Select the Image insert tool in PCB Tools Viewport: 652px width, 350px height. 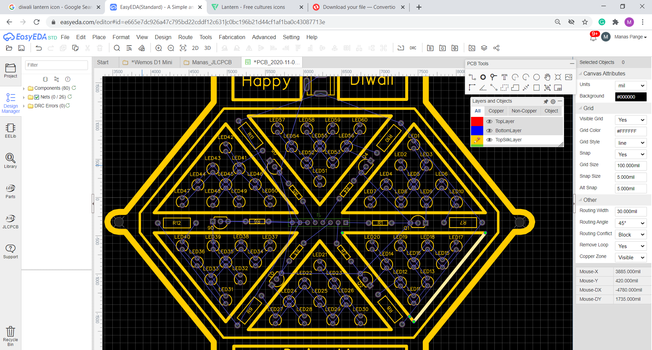tap(569, 77)
